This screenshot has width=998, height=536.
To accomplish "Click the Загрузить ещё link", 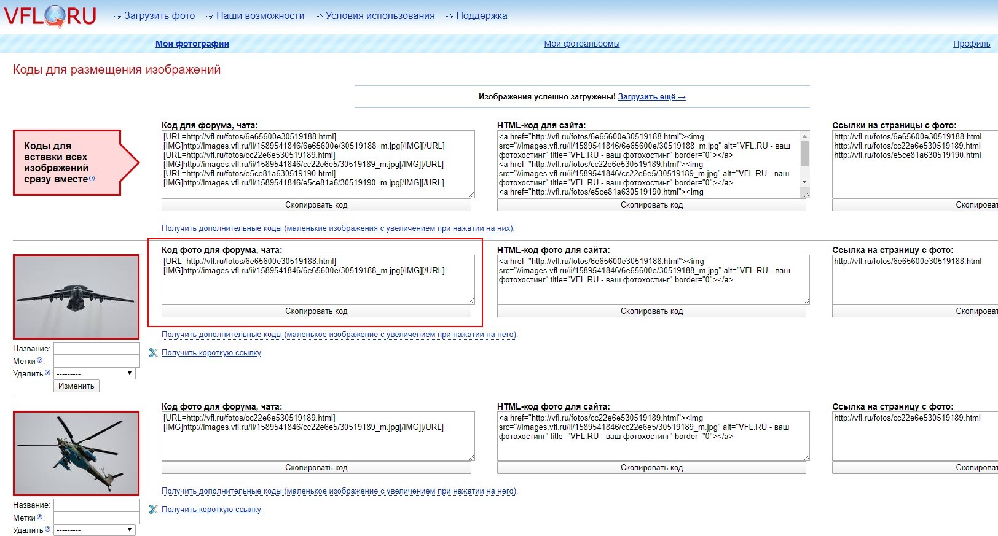I will (x=651, y=97).
